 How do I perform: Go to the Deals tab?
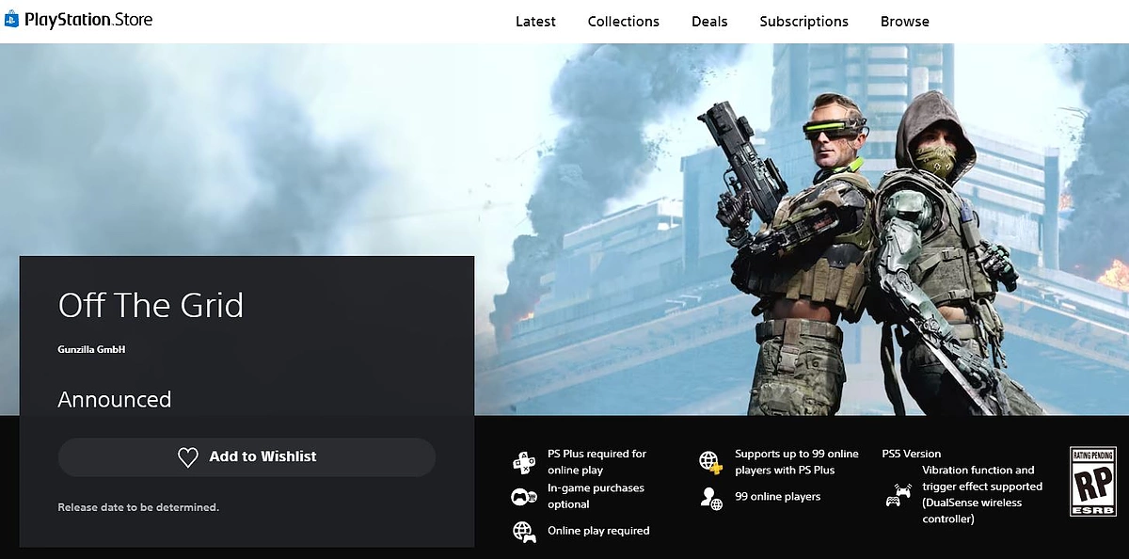click(x=709, y=22)
